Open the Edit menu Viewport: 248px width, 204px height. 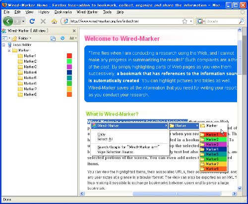tap(17, 12)
